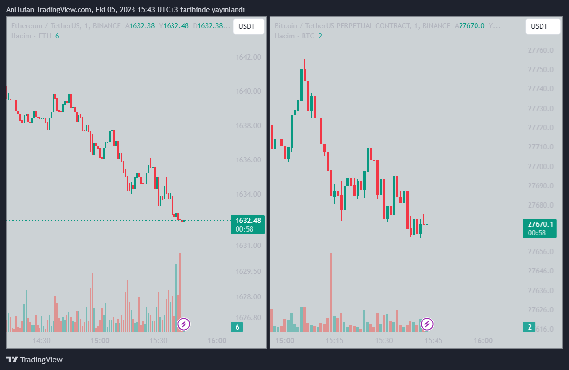Image resolution: width=569 pixels, height=370 pixels.
Task: Click the 1642.00 level on the Ethereum price scale
Action: click(248, 57)
